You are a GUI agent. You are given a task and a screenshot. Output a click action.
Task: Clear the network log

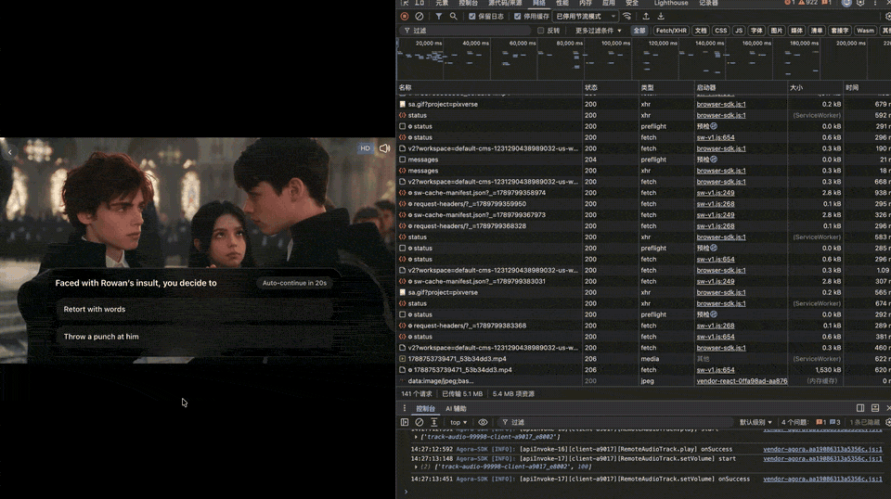420,17
